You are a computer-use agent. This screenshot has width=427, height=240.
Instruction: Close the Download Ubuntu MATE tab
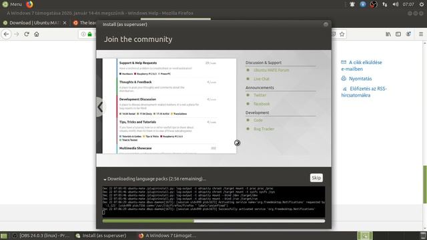(x=65, y=23)
